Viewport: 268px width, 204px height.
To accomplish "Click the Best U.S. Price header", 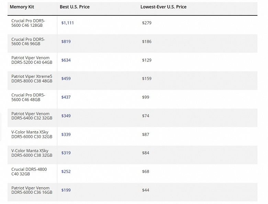I will pos(75,7).
